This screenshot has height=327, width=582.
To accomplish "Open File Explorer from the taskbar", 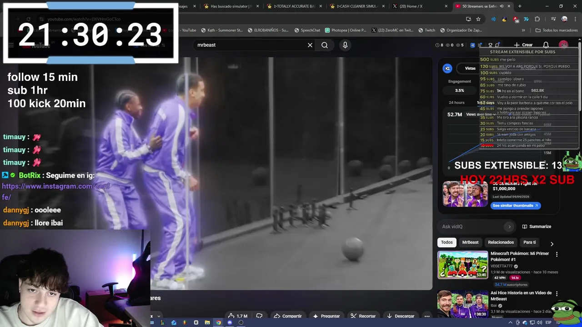I will [x=207, y=322].
